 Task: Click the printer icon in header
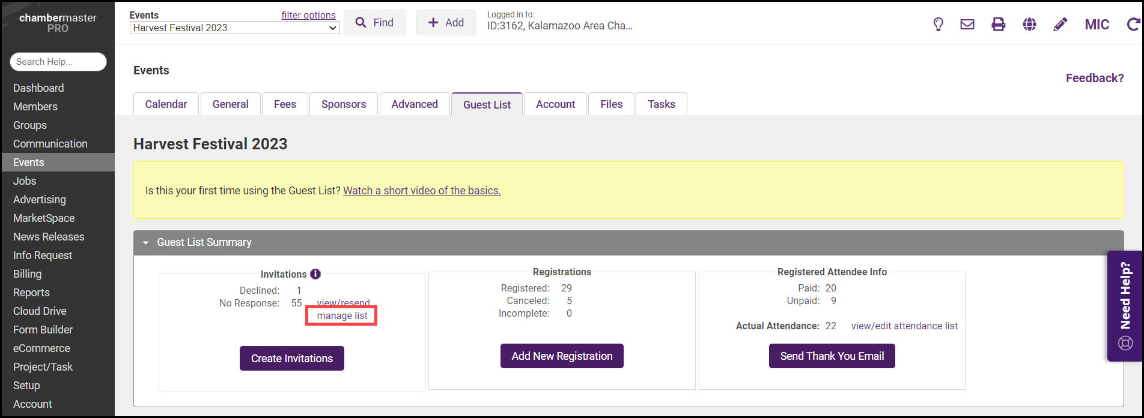pos(998,25)
